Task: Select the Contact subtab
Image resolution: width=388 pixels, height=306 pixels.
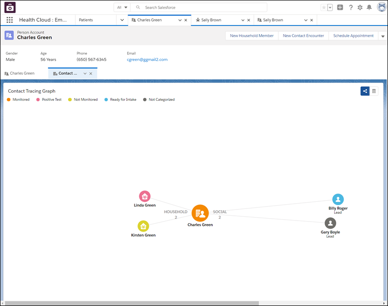Action: coord(68,73)
